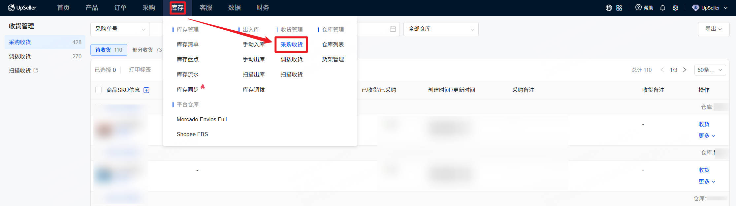Click the UpSeller logo
736x206 pixels.
tap(22, 8)
